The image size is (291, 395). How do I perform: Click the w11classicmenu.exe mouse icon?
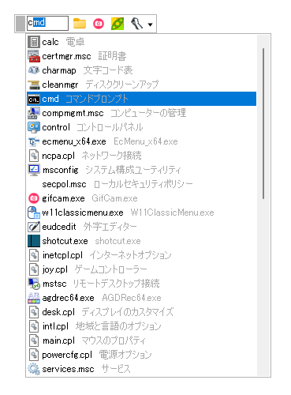coord(34,213)
